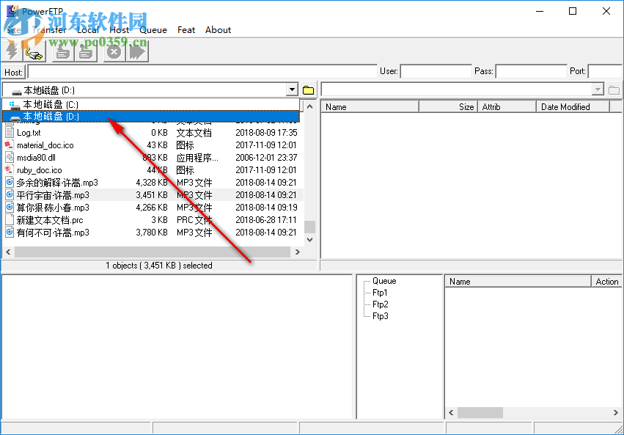This screenshot has width=624, height=435.
Task: Select the quick connect lightning icon
Action: click(11, 52)
